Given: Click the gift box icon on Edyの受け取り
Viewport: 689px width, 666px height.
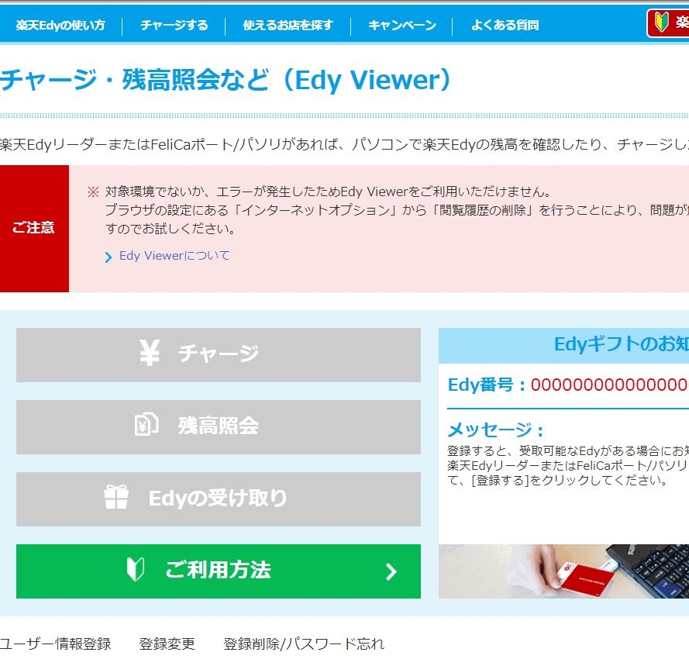Looking at the screenshot, I should [x=116, y=497].
